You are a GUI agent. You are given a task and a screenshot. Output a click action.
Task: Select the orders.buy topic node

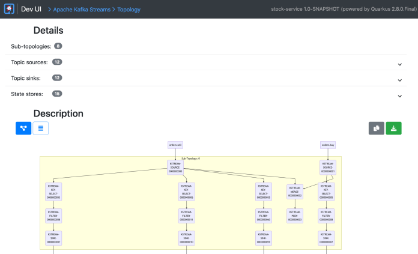pos(328,145)
